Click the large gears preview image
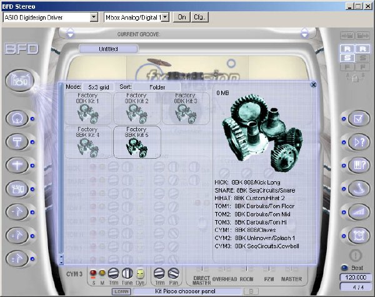Image resolution: width=375 pixels, height=297 pixels. (x=262, y=133)
